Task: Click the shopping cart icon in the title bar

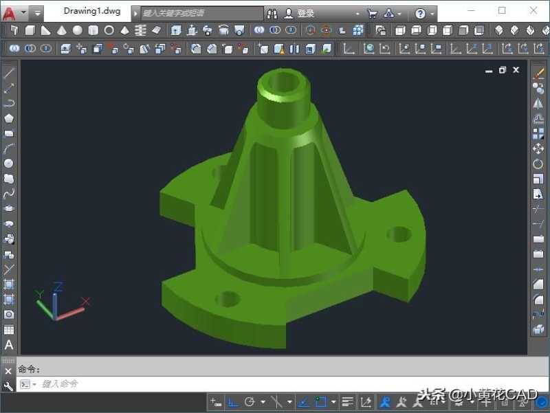Action: tap(373, 12)
